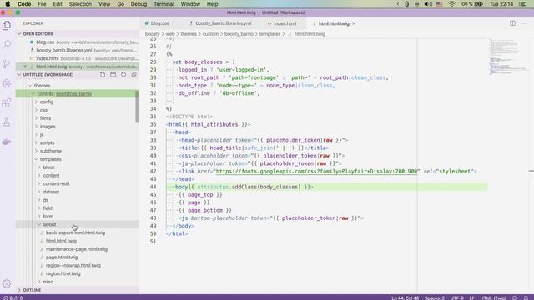
Task: Click the boosty_barrio breadcrumb segment
Action: 239,34
